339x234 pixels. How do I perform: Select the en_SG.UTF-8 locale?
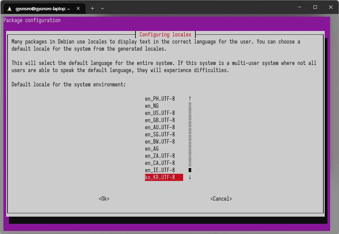160,134
